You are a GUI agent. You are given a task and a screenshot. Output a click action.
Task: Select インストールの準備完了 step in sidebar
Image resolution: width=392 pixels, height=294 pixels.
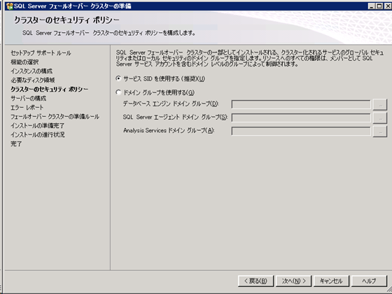coord(38,126)
